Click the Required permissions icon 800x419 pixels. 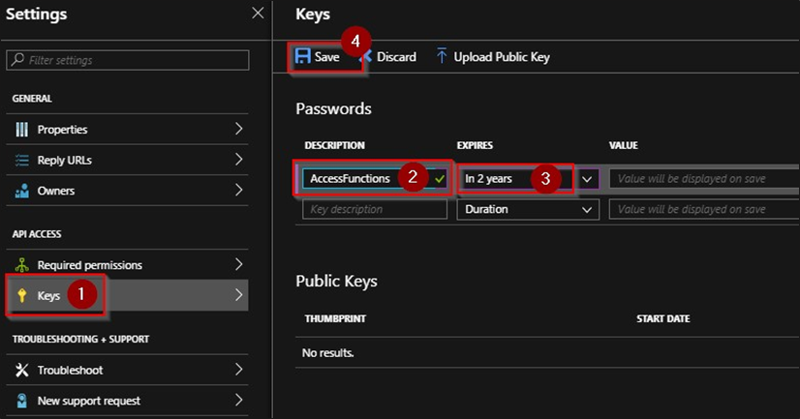pyautogui.click(x=22, y=265)
